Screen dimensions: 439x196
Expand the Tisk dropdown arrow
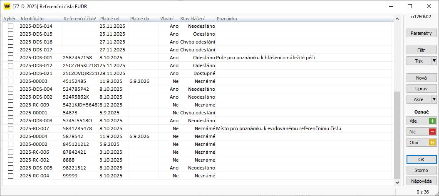tap(434, 61)
